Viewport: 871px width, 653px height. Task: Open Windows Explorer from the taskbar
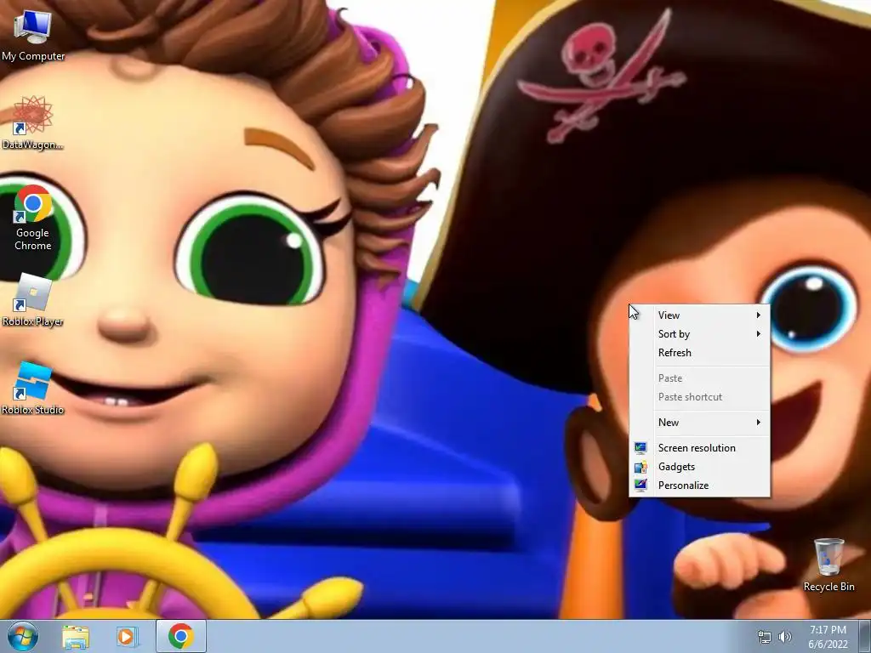coord(76,636)
